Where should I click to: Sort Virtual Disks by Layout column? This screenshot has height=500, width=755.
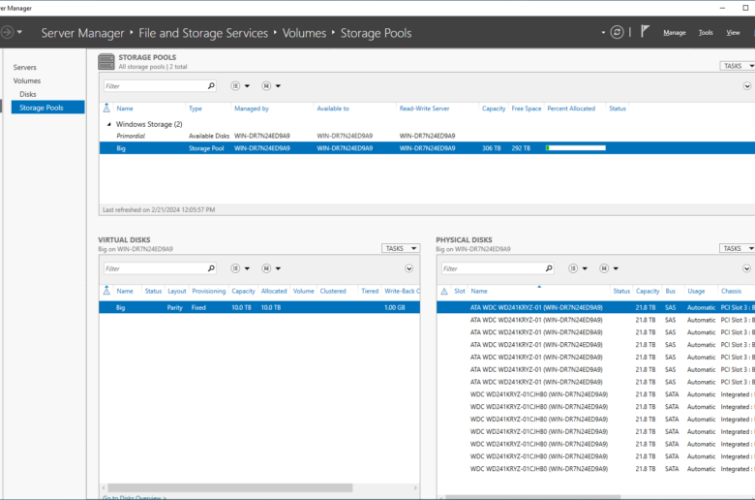[x=177, y=292]
